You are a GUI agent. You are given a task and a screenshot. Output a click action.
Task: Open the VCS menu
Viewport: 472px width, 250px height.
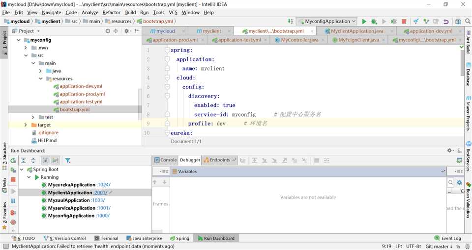pyautogui.click(x=173, y=12)
